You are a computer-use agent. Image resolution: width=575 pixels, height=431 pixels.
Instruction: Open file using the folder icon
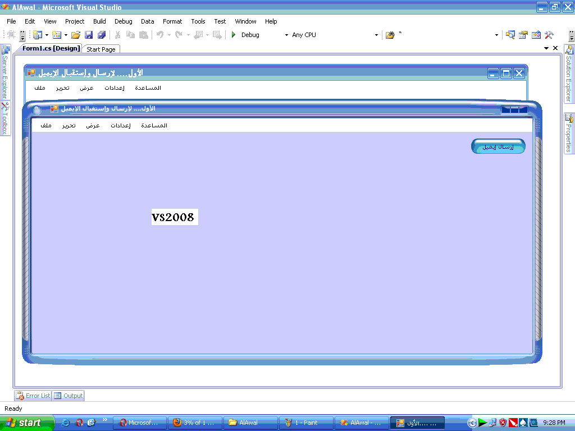(x=76, y=35)
